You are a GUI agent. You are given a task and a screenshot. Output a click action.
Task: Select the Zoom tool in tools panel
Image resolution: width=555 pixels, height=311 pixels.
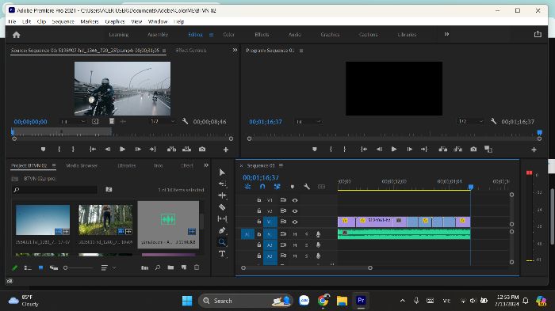pos(222,242)
